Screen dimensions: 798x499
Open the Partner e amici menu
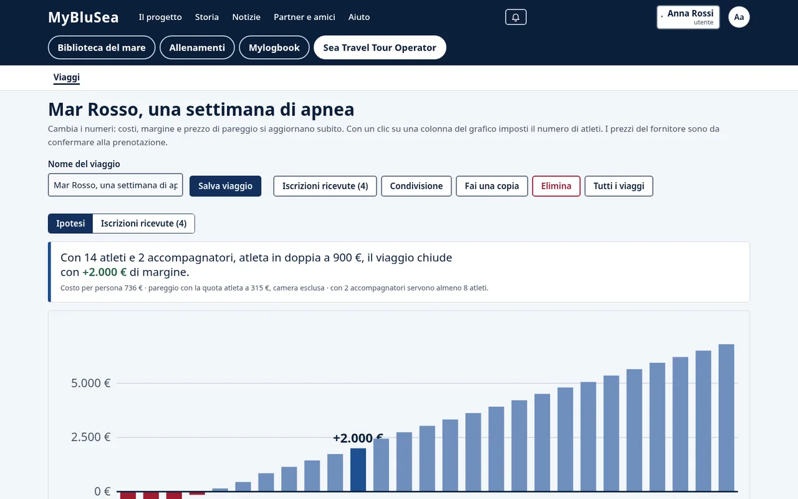click(304, 17)
